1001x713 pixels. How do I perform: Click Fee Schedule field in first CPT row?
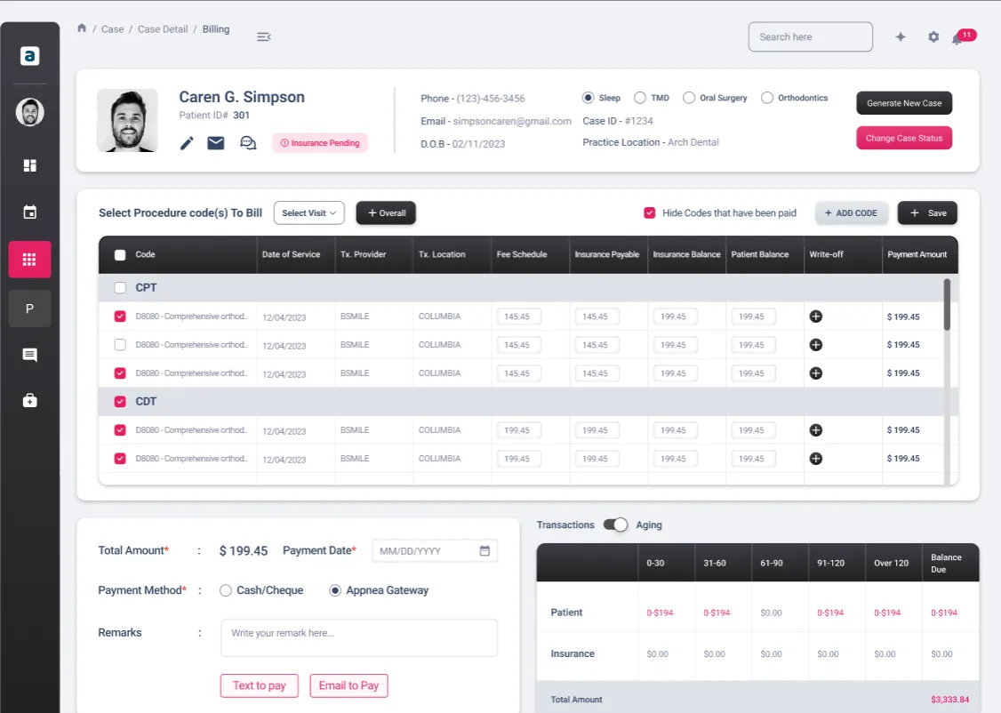518,316
